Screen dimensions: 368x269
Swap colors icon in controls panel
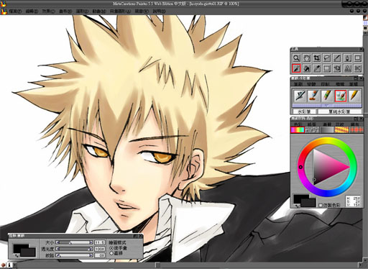pos(17,255)
